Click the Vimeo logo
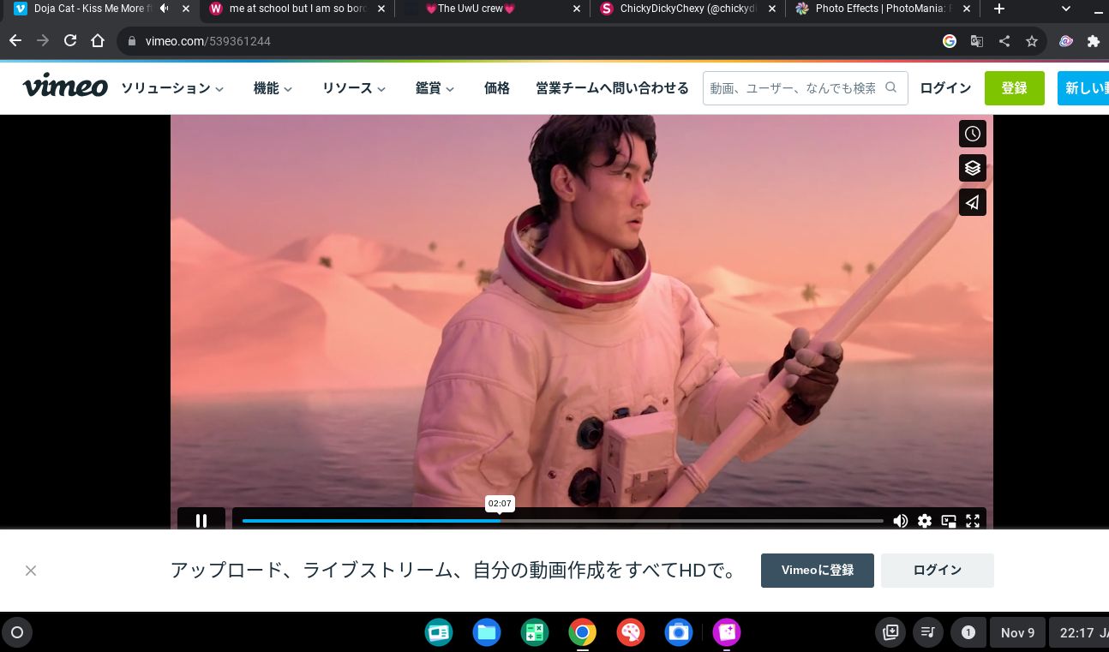1109x652 pixels. tap(65, 87)
